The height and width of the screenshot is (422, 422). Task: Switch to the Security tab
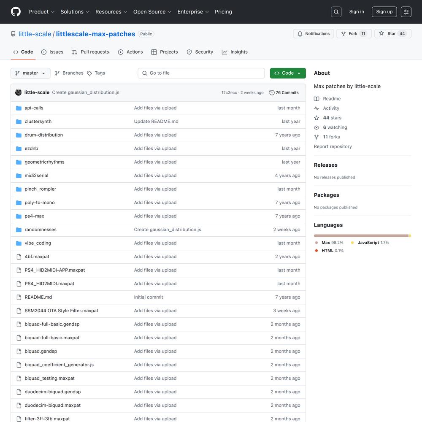(x=200, y=52)
